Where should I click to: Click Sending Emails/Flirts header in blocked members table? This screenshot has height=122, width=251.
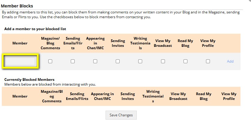click(77, 96)
